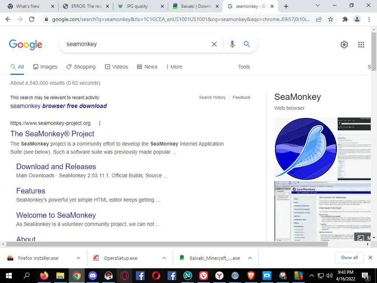Viewport: 377px width, 283px height.
Task: Open Chrome extensions puzzle icon
Action: [345, 19]
